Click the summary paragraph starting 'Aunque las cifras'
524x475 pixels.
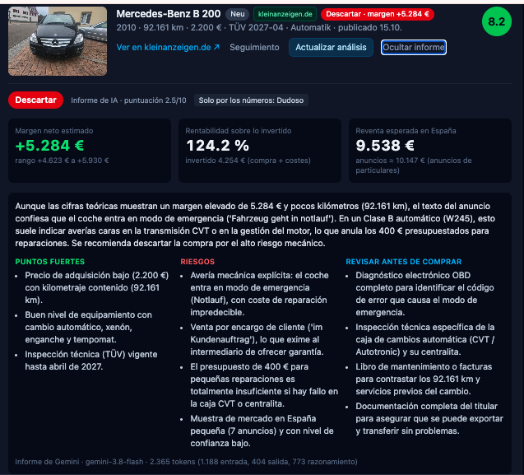click(255, 225)
